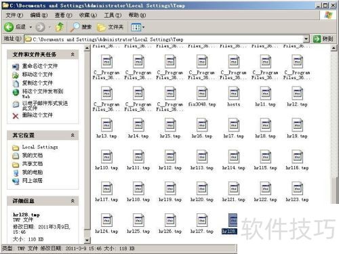339x254 pixels.
Task: Click the highlighted hrl28 file icon
Action: (x=233, y=220)
